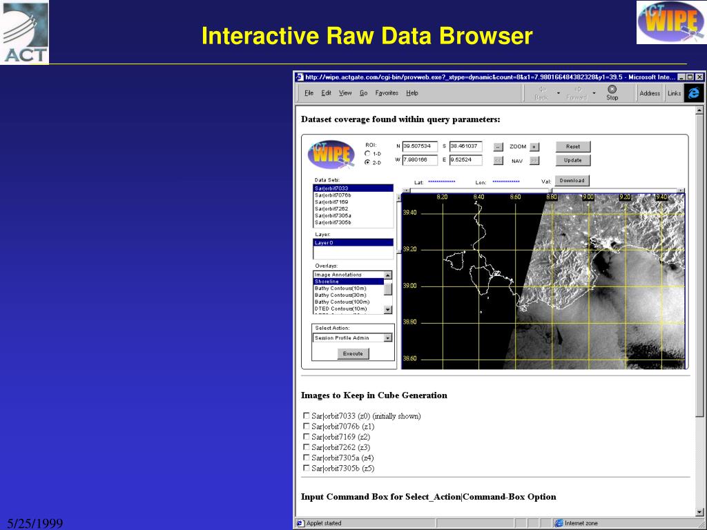The width and height of the screenshot is (707, 530).
Task: Check the Sar|orbit7262 (z3) checkbox
Action: 307,446
